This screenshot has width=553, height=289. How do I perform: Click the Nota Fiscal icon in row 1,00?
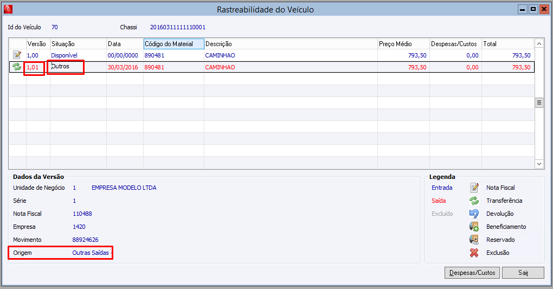click(x=17, y=55)
